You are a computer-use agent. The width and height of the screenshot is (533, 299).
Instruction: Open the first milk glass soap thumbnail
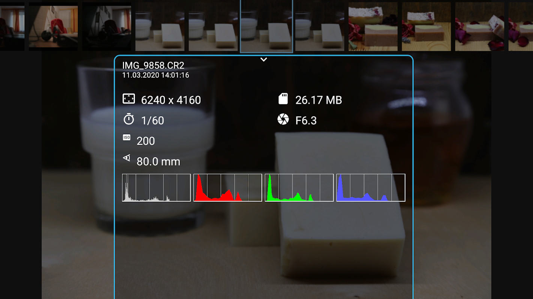160,27
